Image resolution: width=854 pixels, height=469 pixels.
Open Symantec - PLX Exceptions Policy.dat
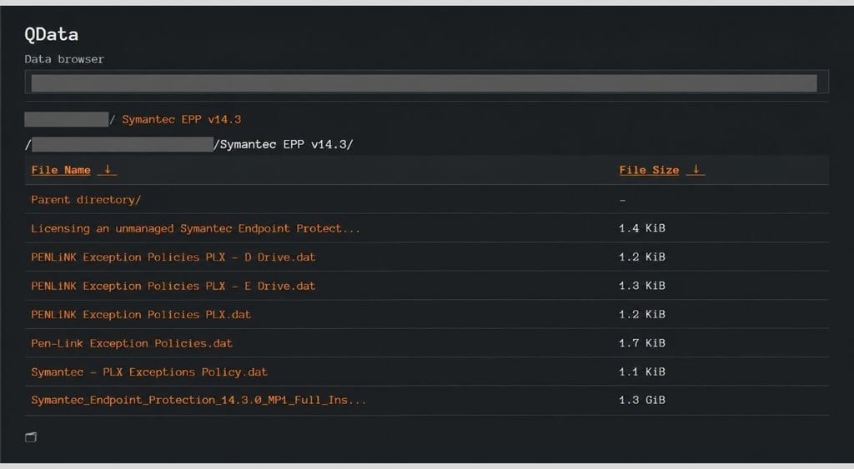(x=149, y=372)
